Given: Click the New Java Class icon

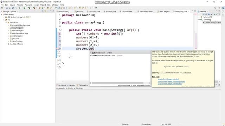Looking at the screenshot, I should click(x=42, y=8).
